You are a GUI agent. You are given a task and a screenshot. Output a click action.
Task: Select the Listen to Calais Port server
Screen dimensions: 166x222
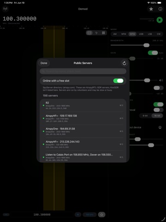(83, 157)
